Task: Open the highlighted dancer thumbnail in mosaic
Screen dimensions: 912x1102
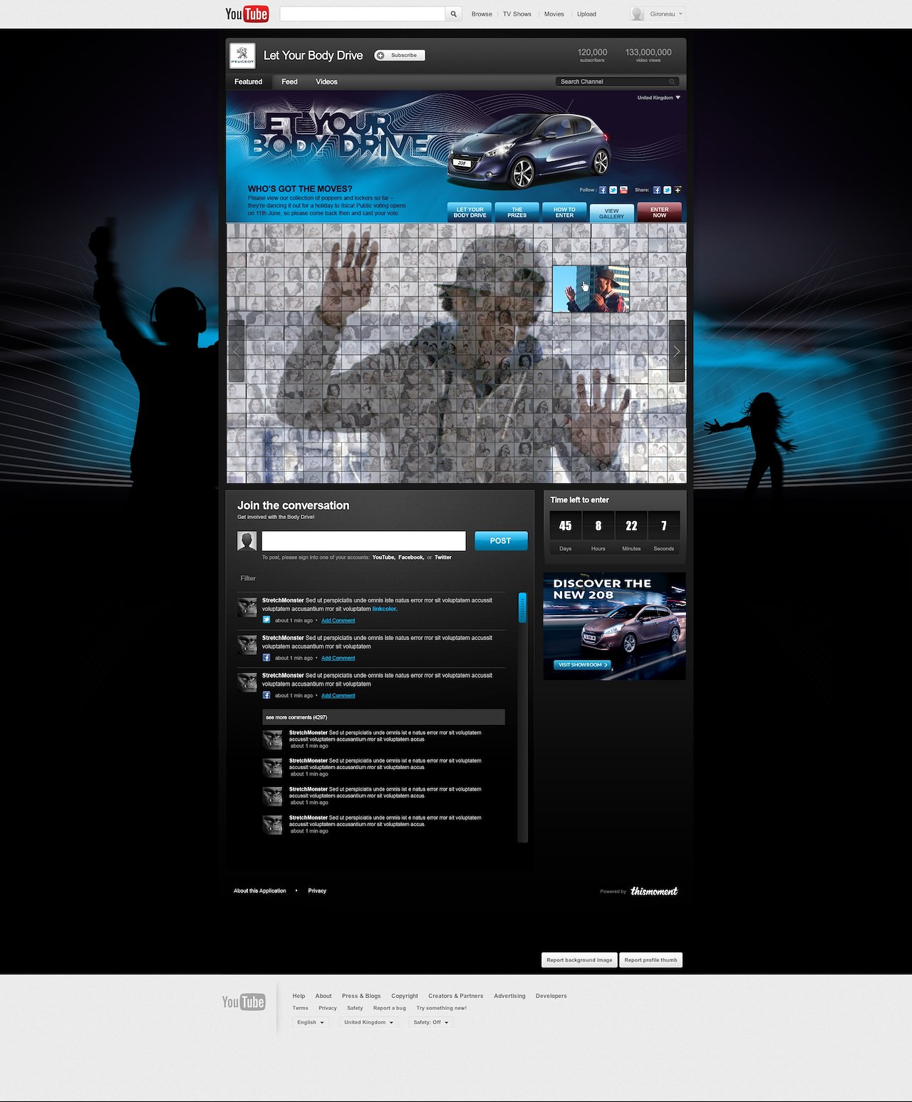Action: [591, 289]
